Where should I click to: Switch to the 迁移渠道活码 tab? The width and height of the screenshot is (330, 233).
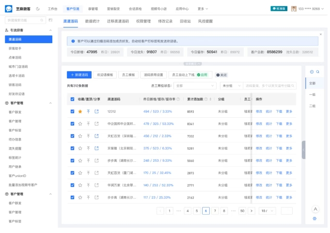pyautogui.click(x=118, y=21)
